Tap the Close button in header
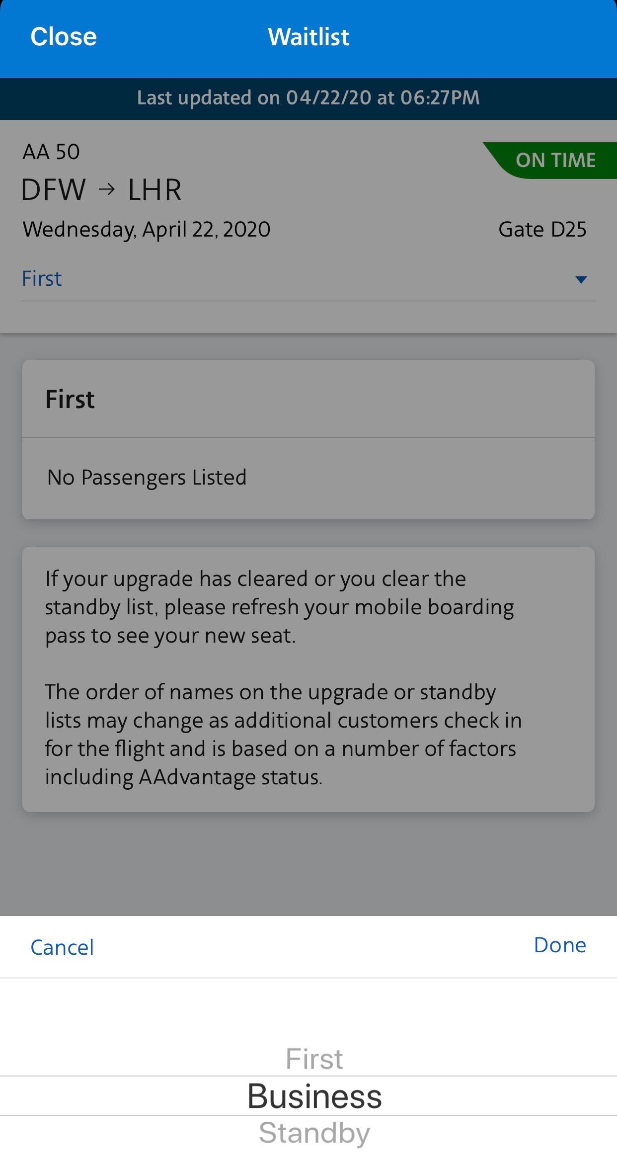Image resolution: width=617 pixels, height=1161 pixels. click(x=64, y=37)
